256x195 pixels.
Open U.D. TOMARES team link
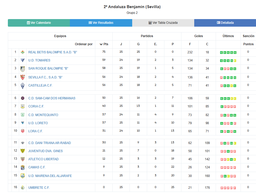[39, 60]
